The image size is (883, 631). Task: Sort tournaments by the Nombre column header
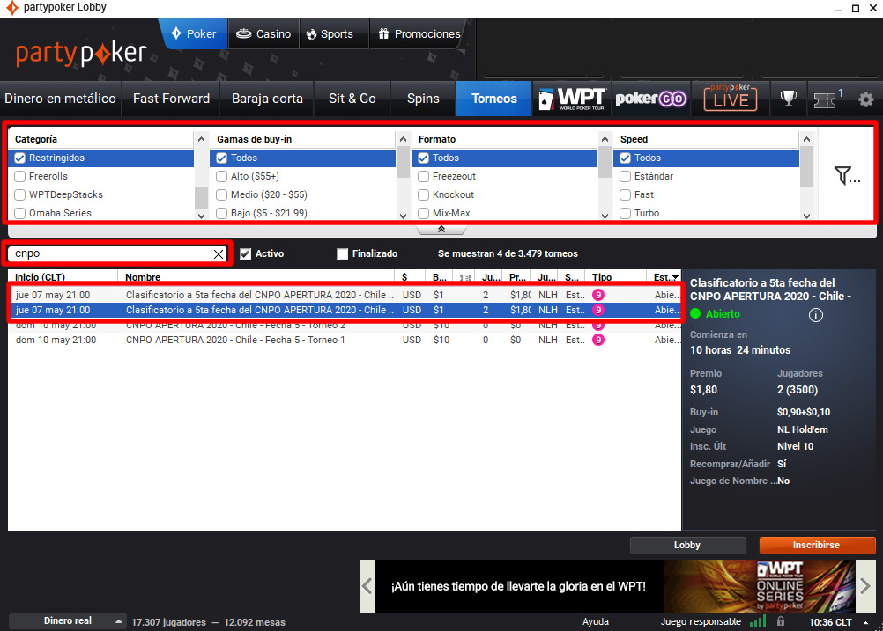click(x=143, y=277)
